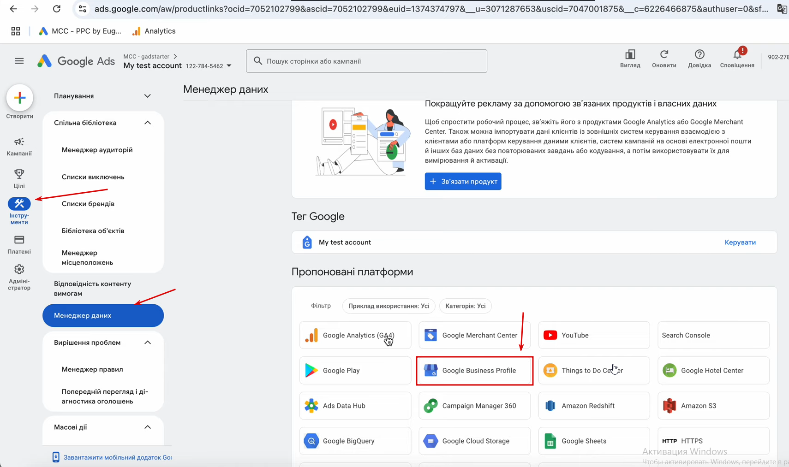Open the account switcher dropdown arrow
789x467 pixels.
click(229, 66)
